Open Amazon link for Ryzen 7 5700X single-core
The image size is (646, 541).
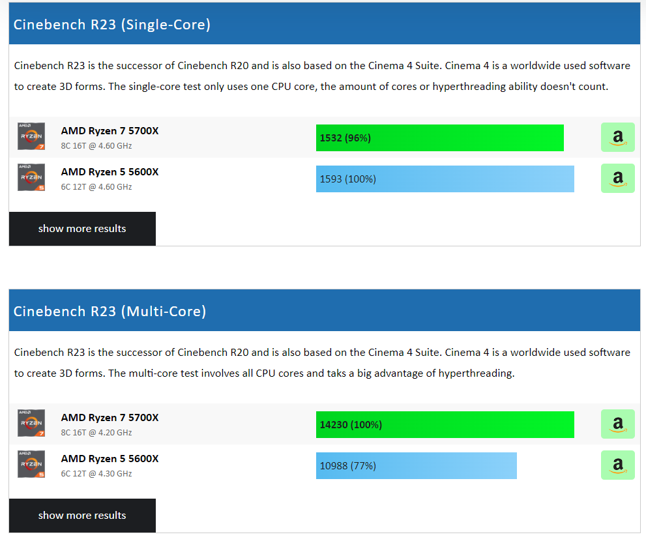(x=617, y=138)
